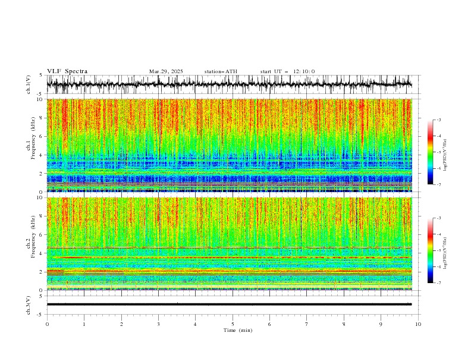Click the "-3" tick on ch.2 colorbar
This screenshot has height=364, width=471.
pos(439,218)
